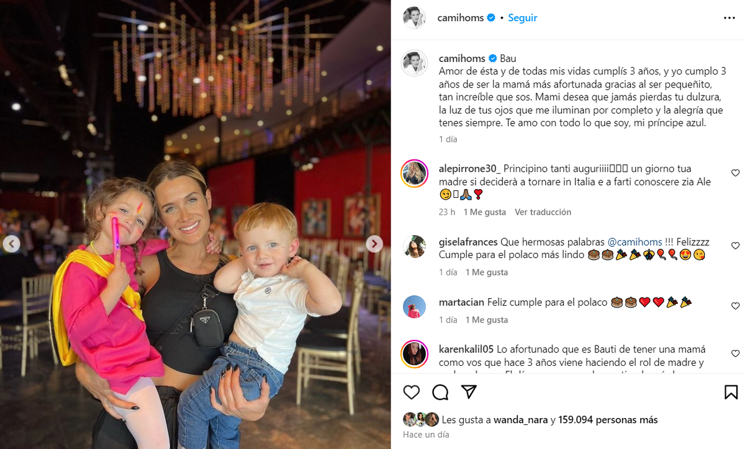Like karenkalil05 comment heart
Screen dimensions: 745x449
point(735,353)
